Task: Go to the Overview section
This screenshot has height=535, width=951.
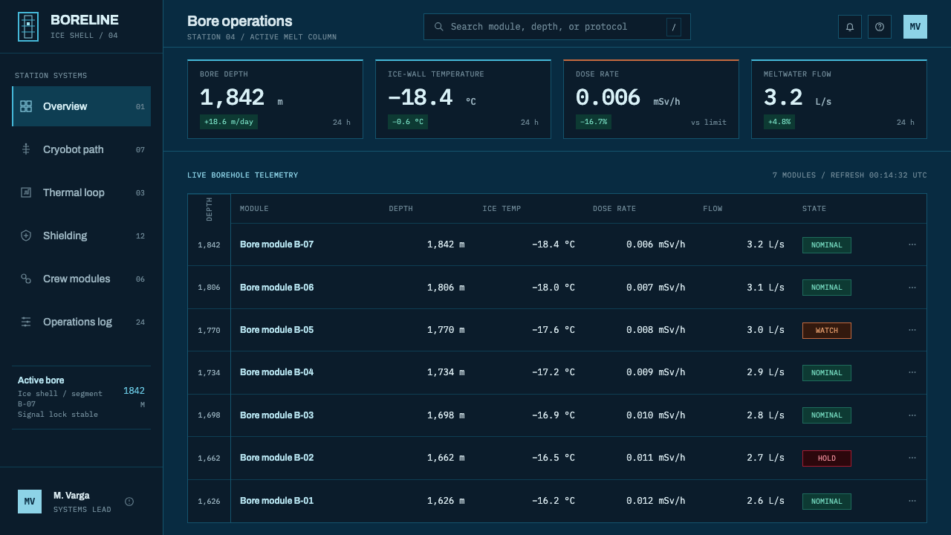Action: point(82,106)
